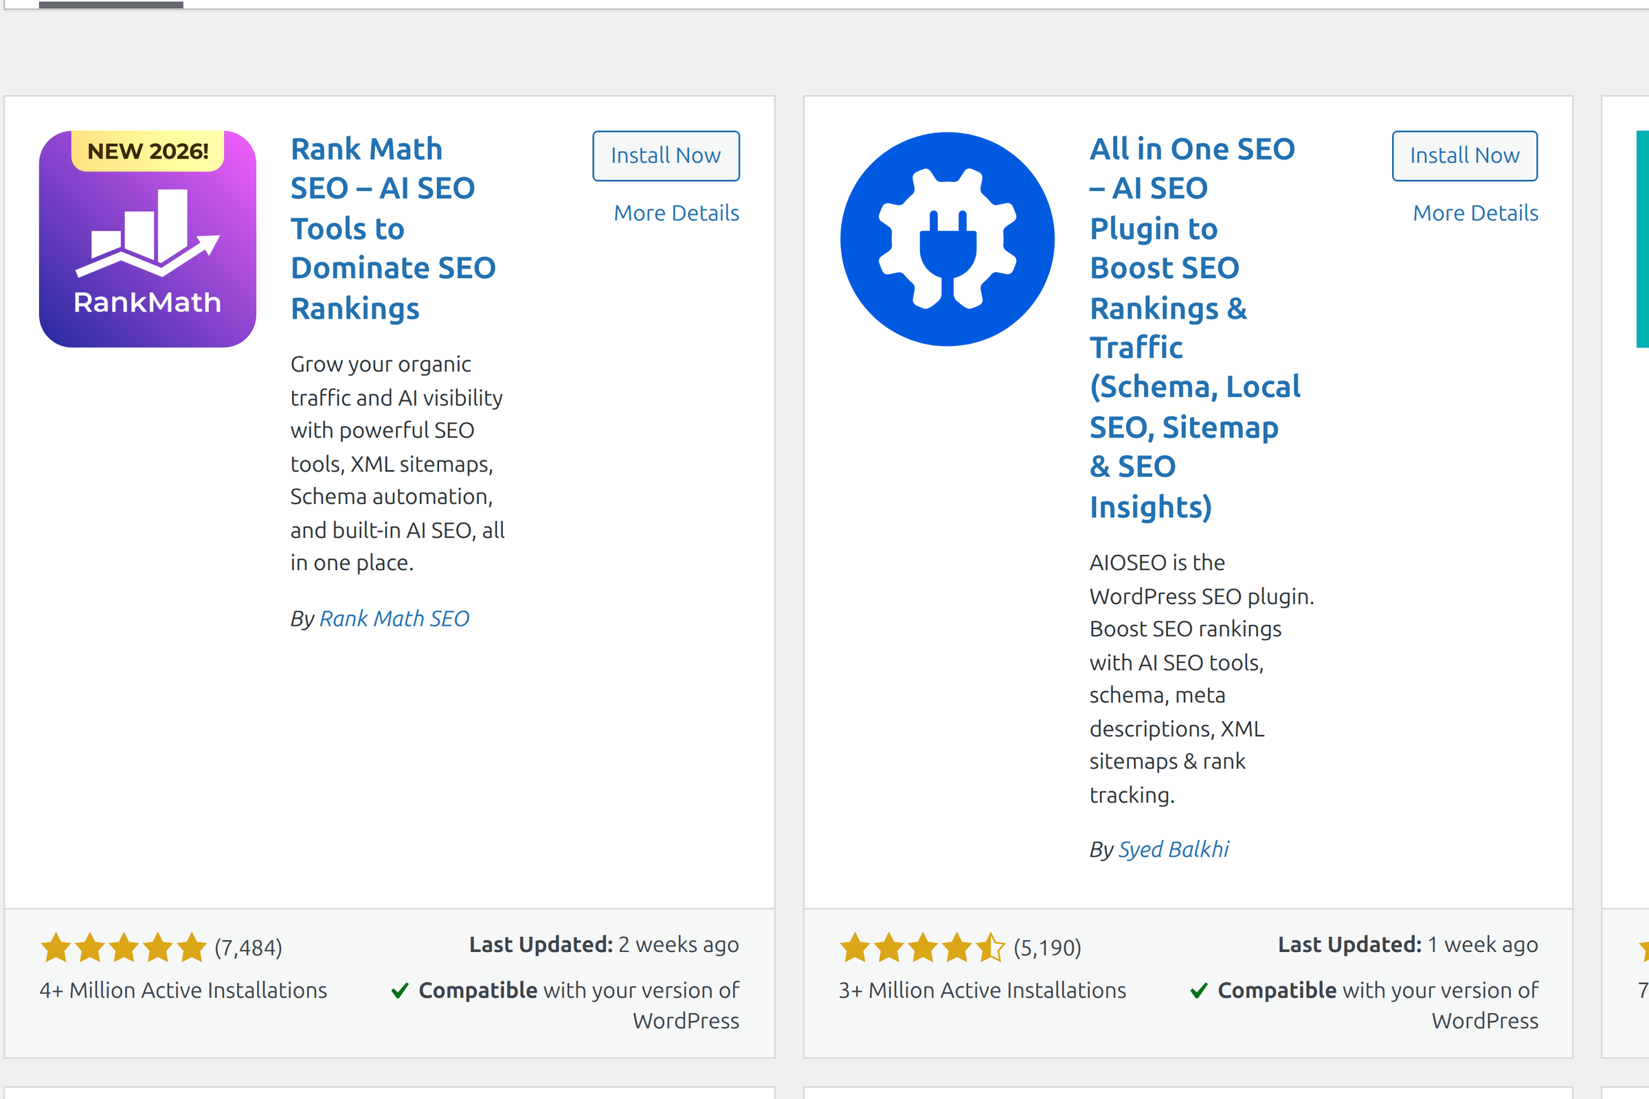Click '4+ Million Active Installations' text
This screenshot has width=1649, height=1099.
click(183, 990)
